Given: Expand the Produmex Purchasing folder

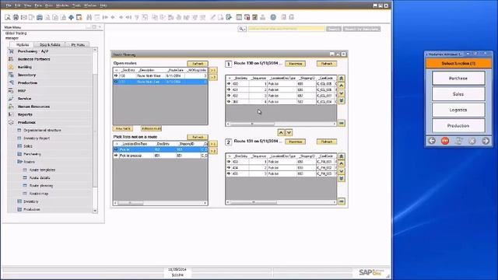Looking at the screenshot, I should pos(32,154).
